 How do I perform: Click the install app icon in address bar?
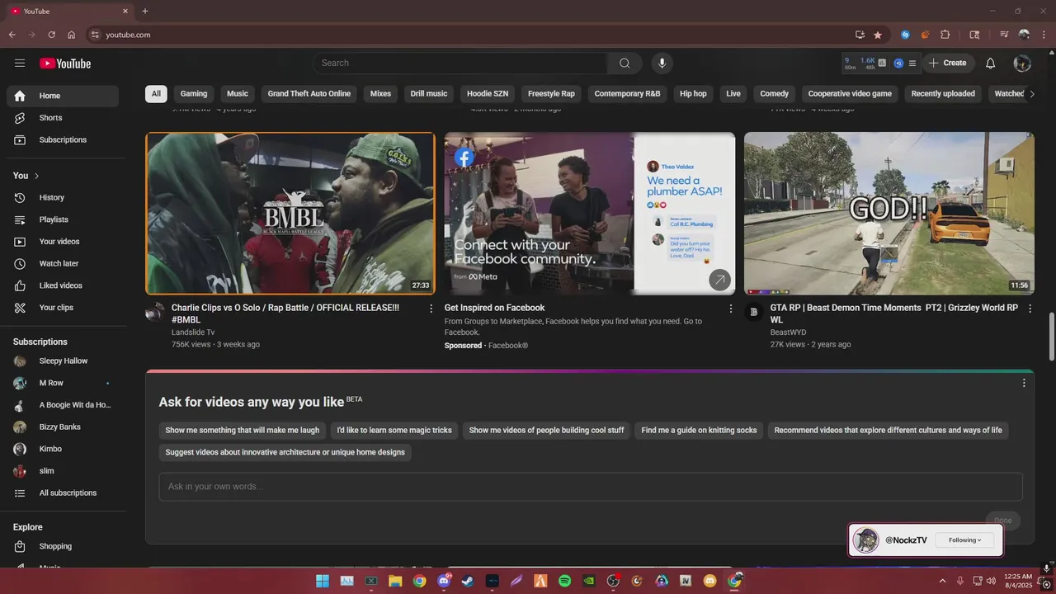860,35
